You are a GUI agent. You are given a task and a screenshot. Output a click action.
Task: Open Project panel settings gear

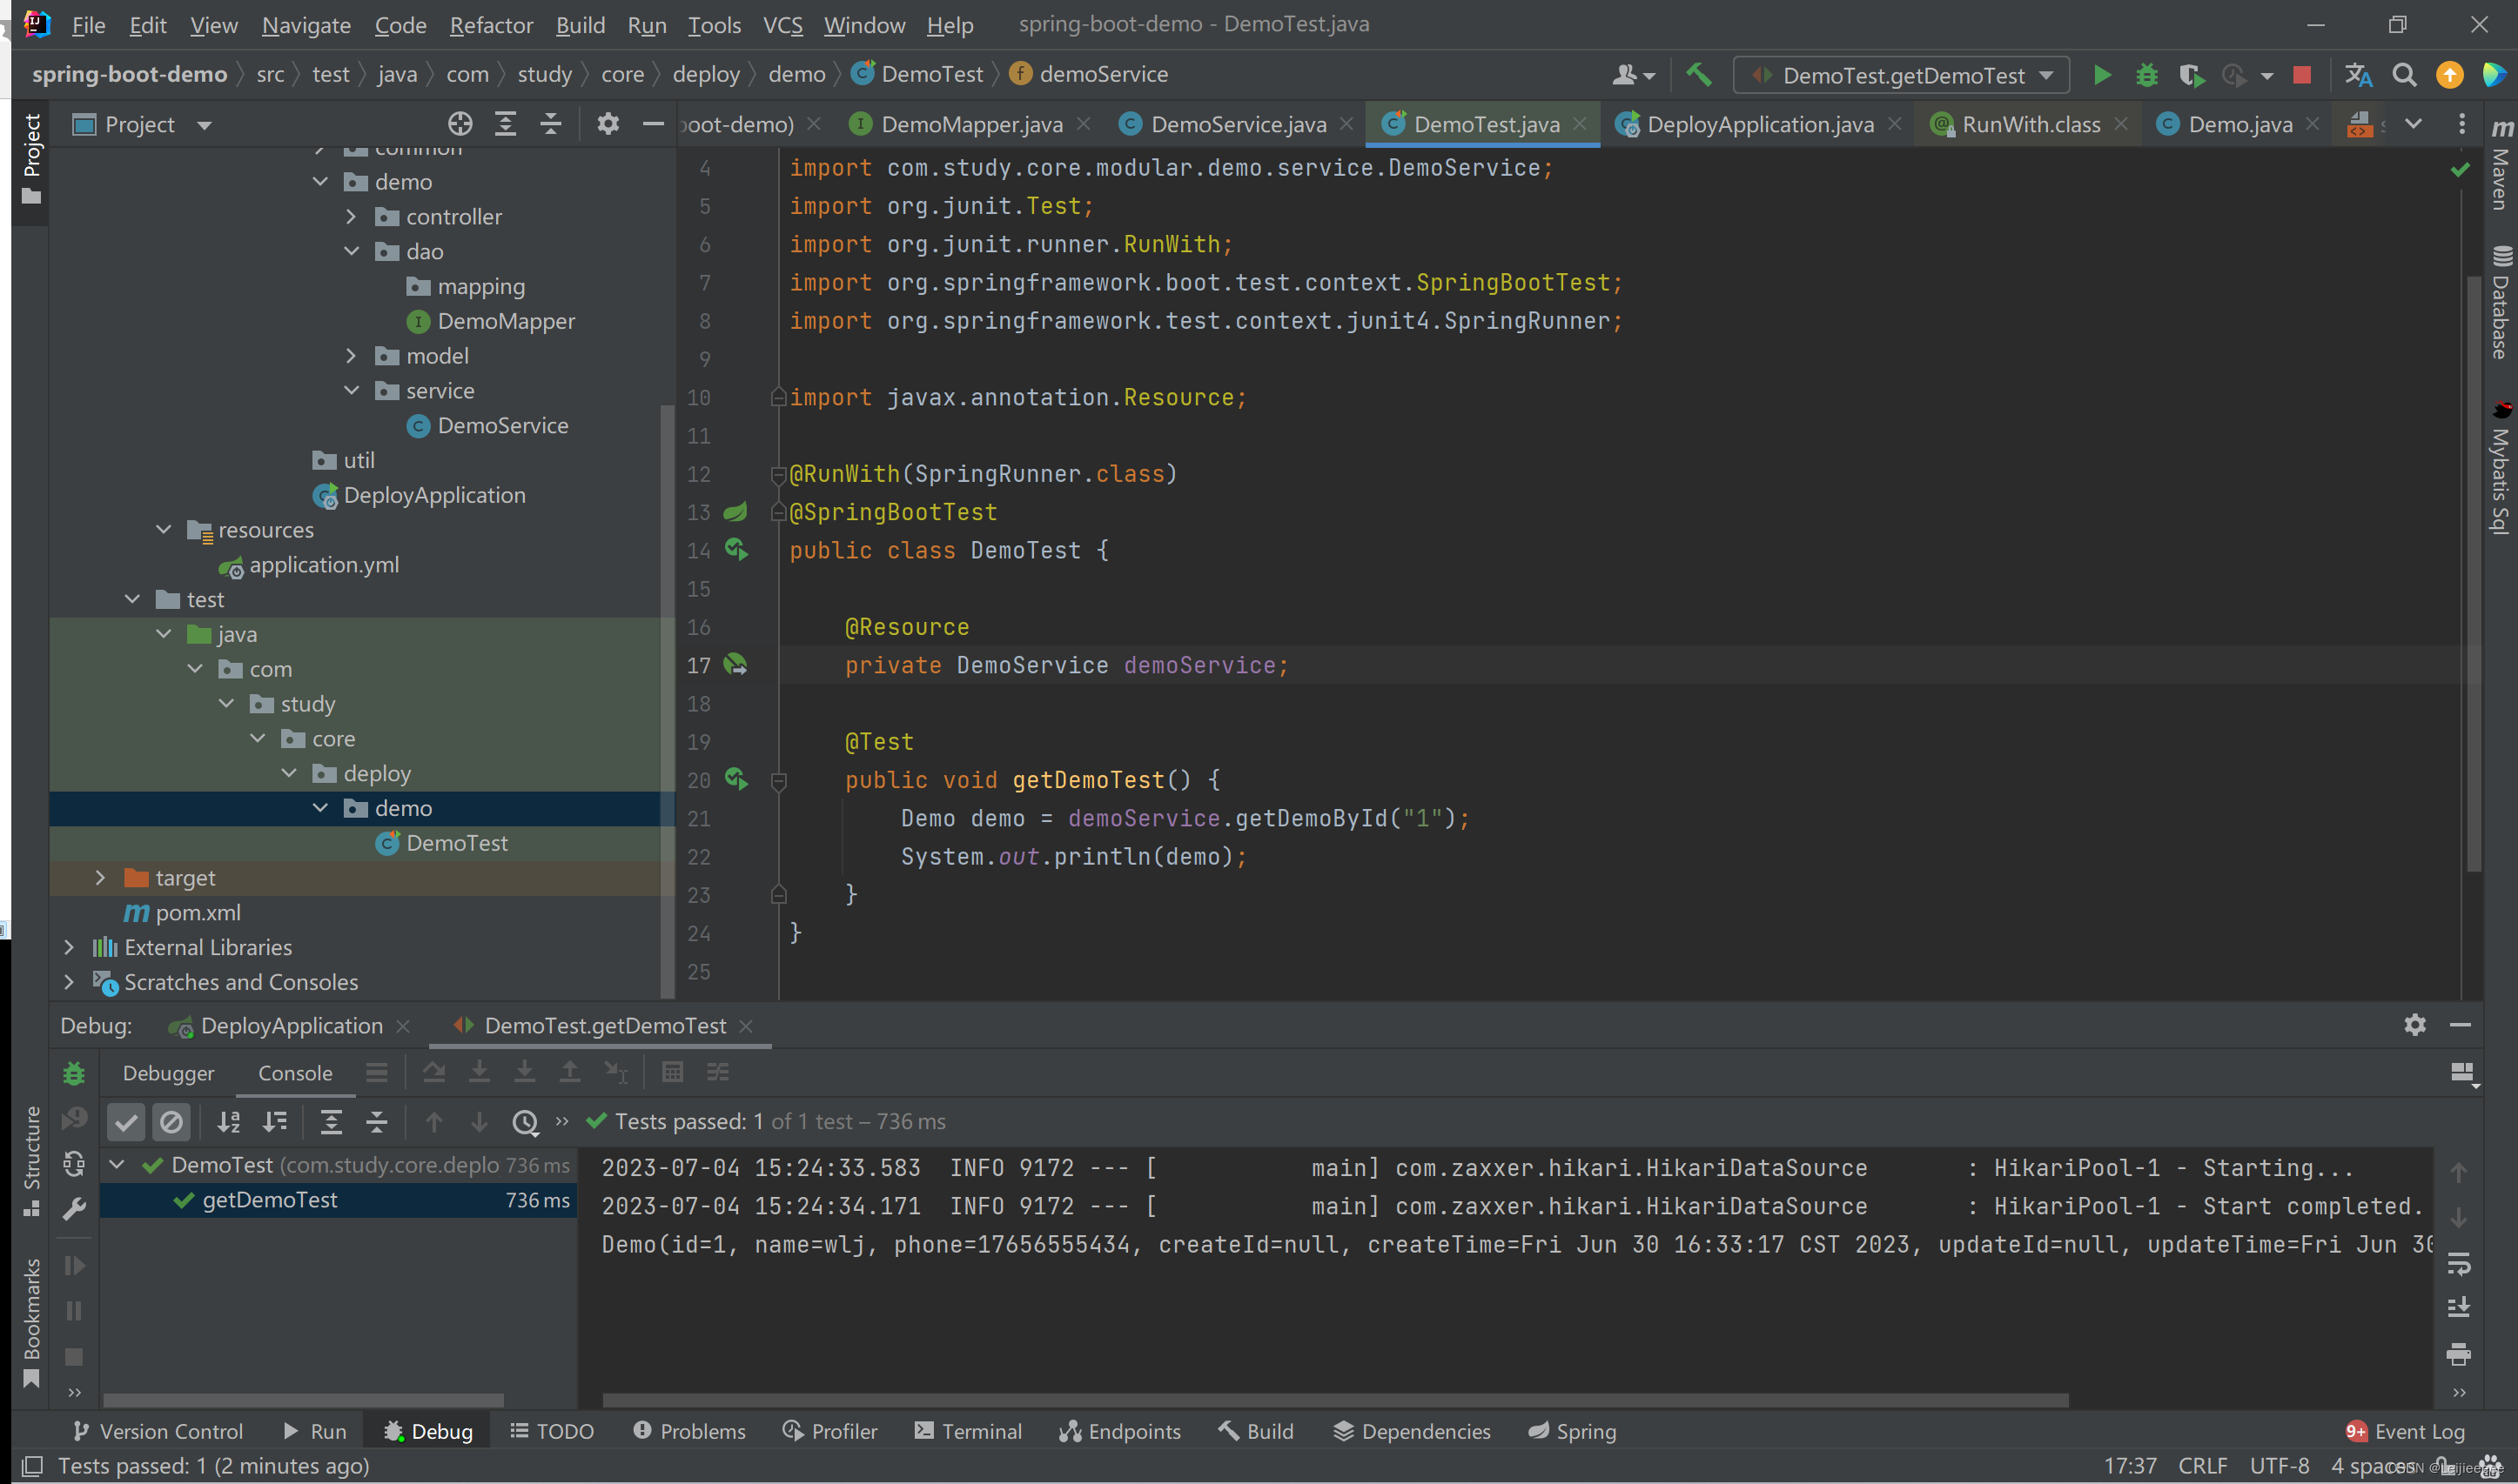[x=608, y=124]
